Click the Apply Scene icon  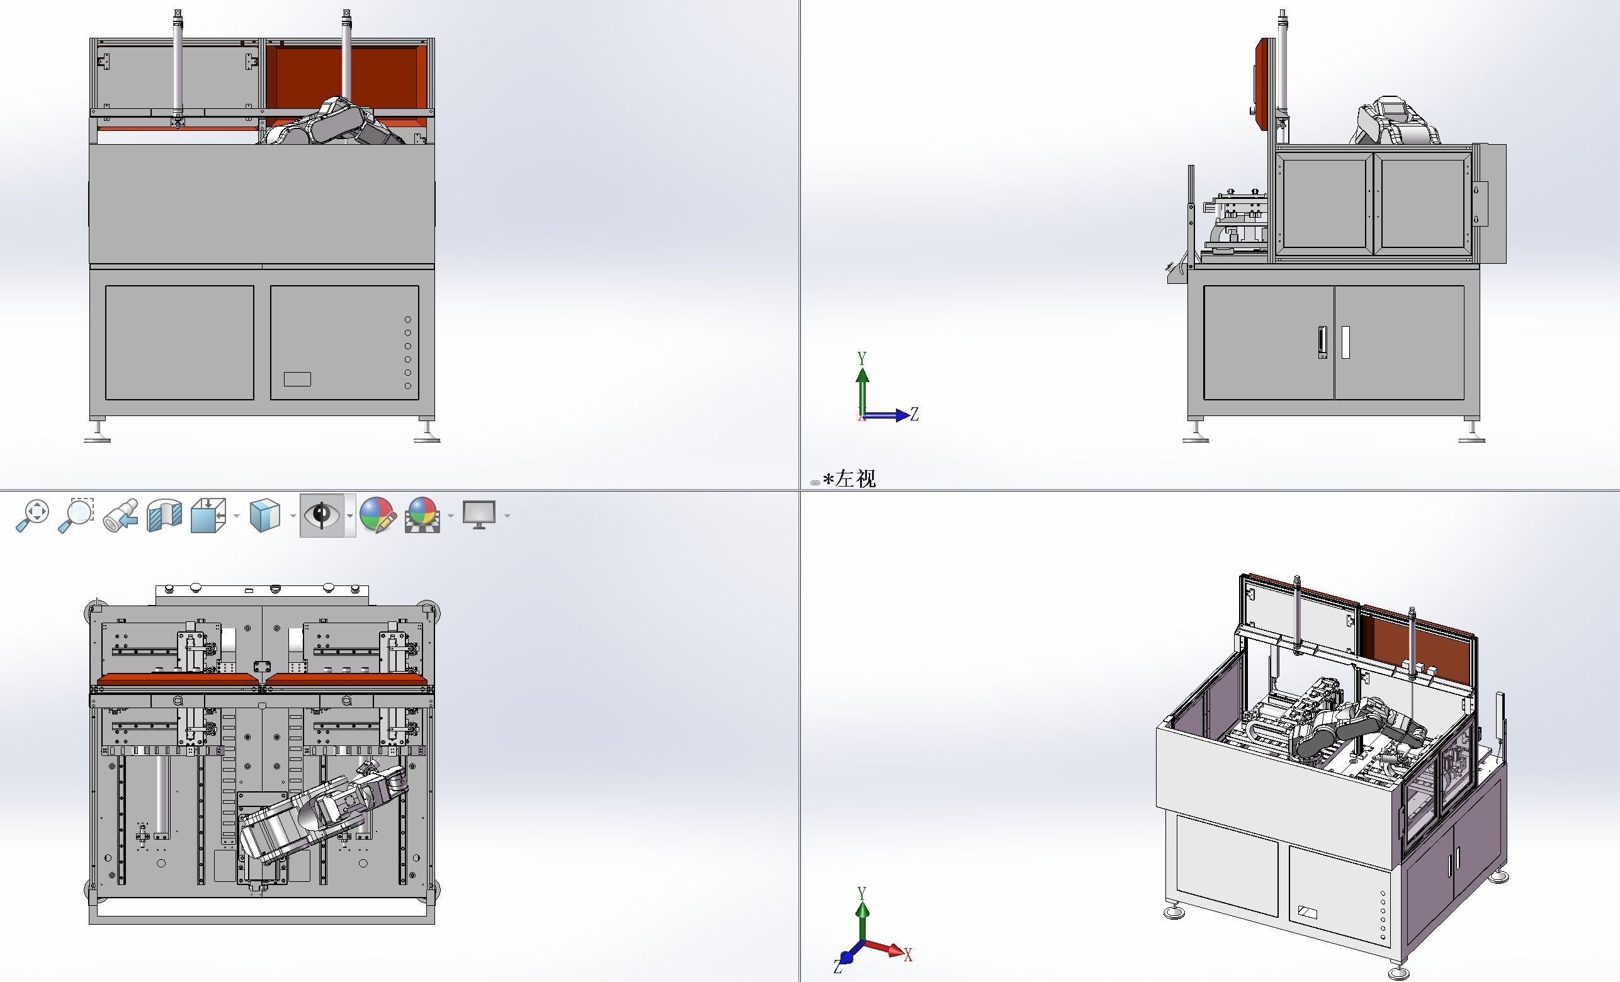pos(422,516)
